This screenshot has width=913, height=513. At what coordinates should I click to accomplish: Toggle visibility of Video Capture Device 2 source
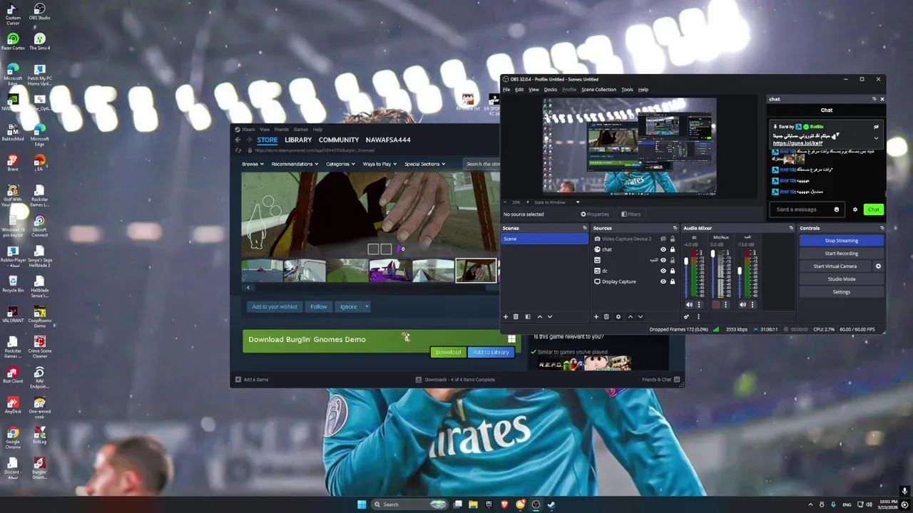(x=663, y=239)
